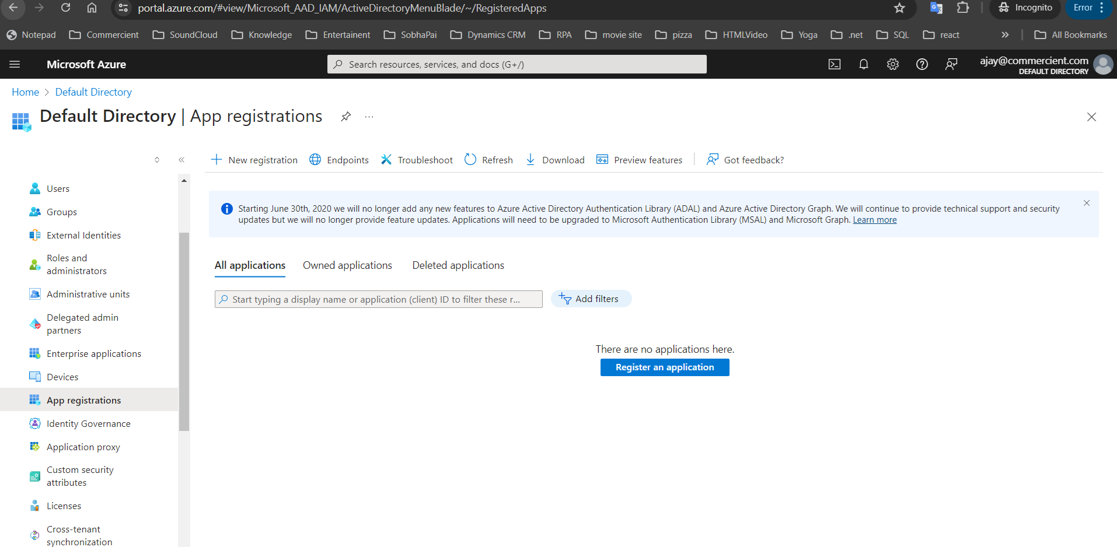Click the sidebar scroll-up arrow
This screenshot has width=1117, height=547.
184,181
